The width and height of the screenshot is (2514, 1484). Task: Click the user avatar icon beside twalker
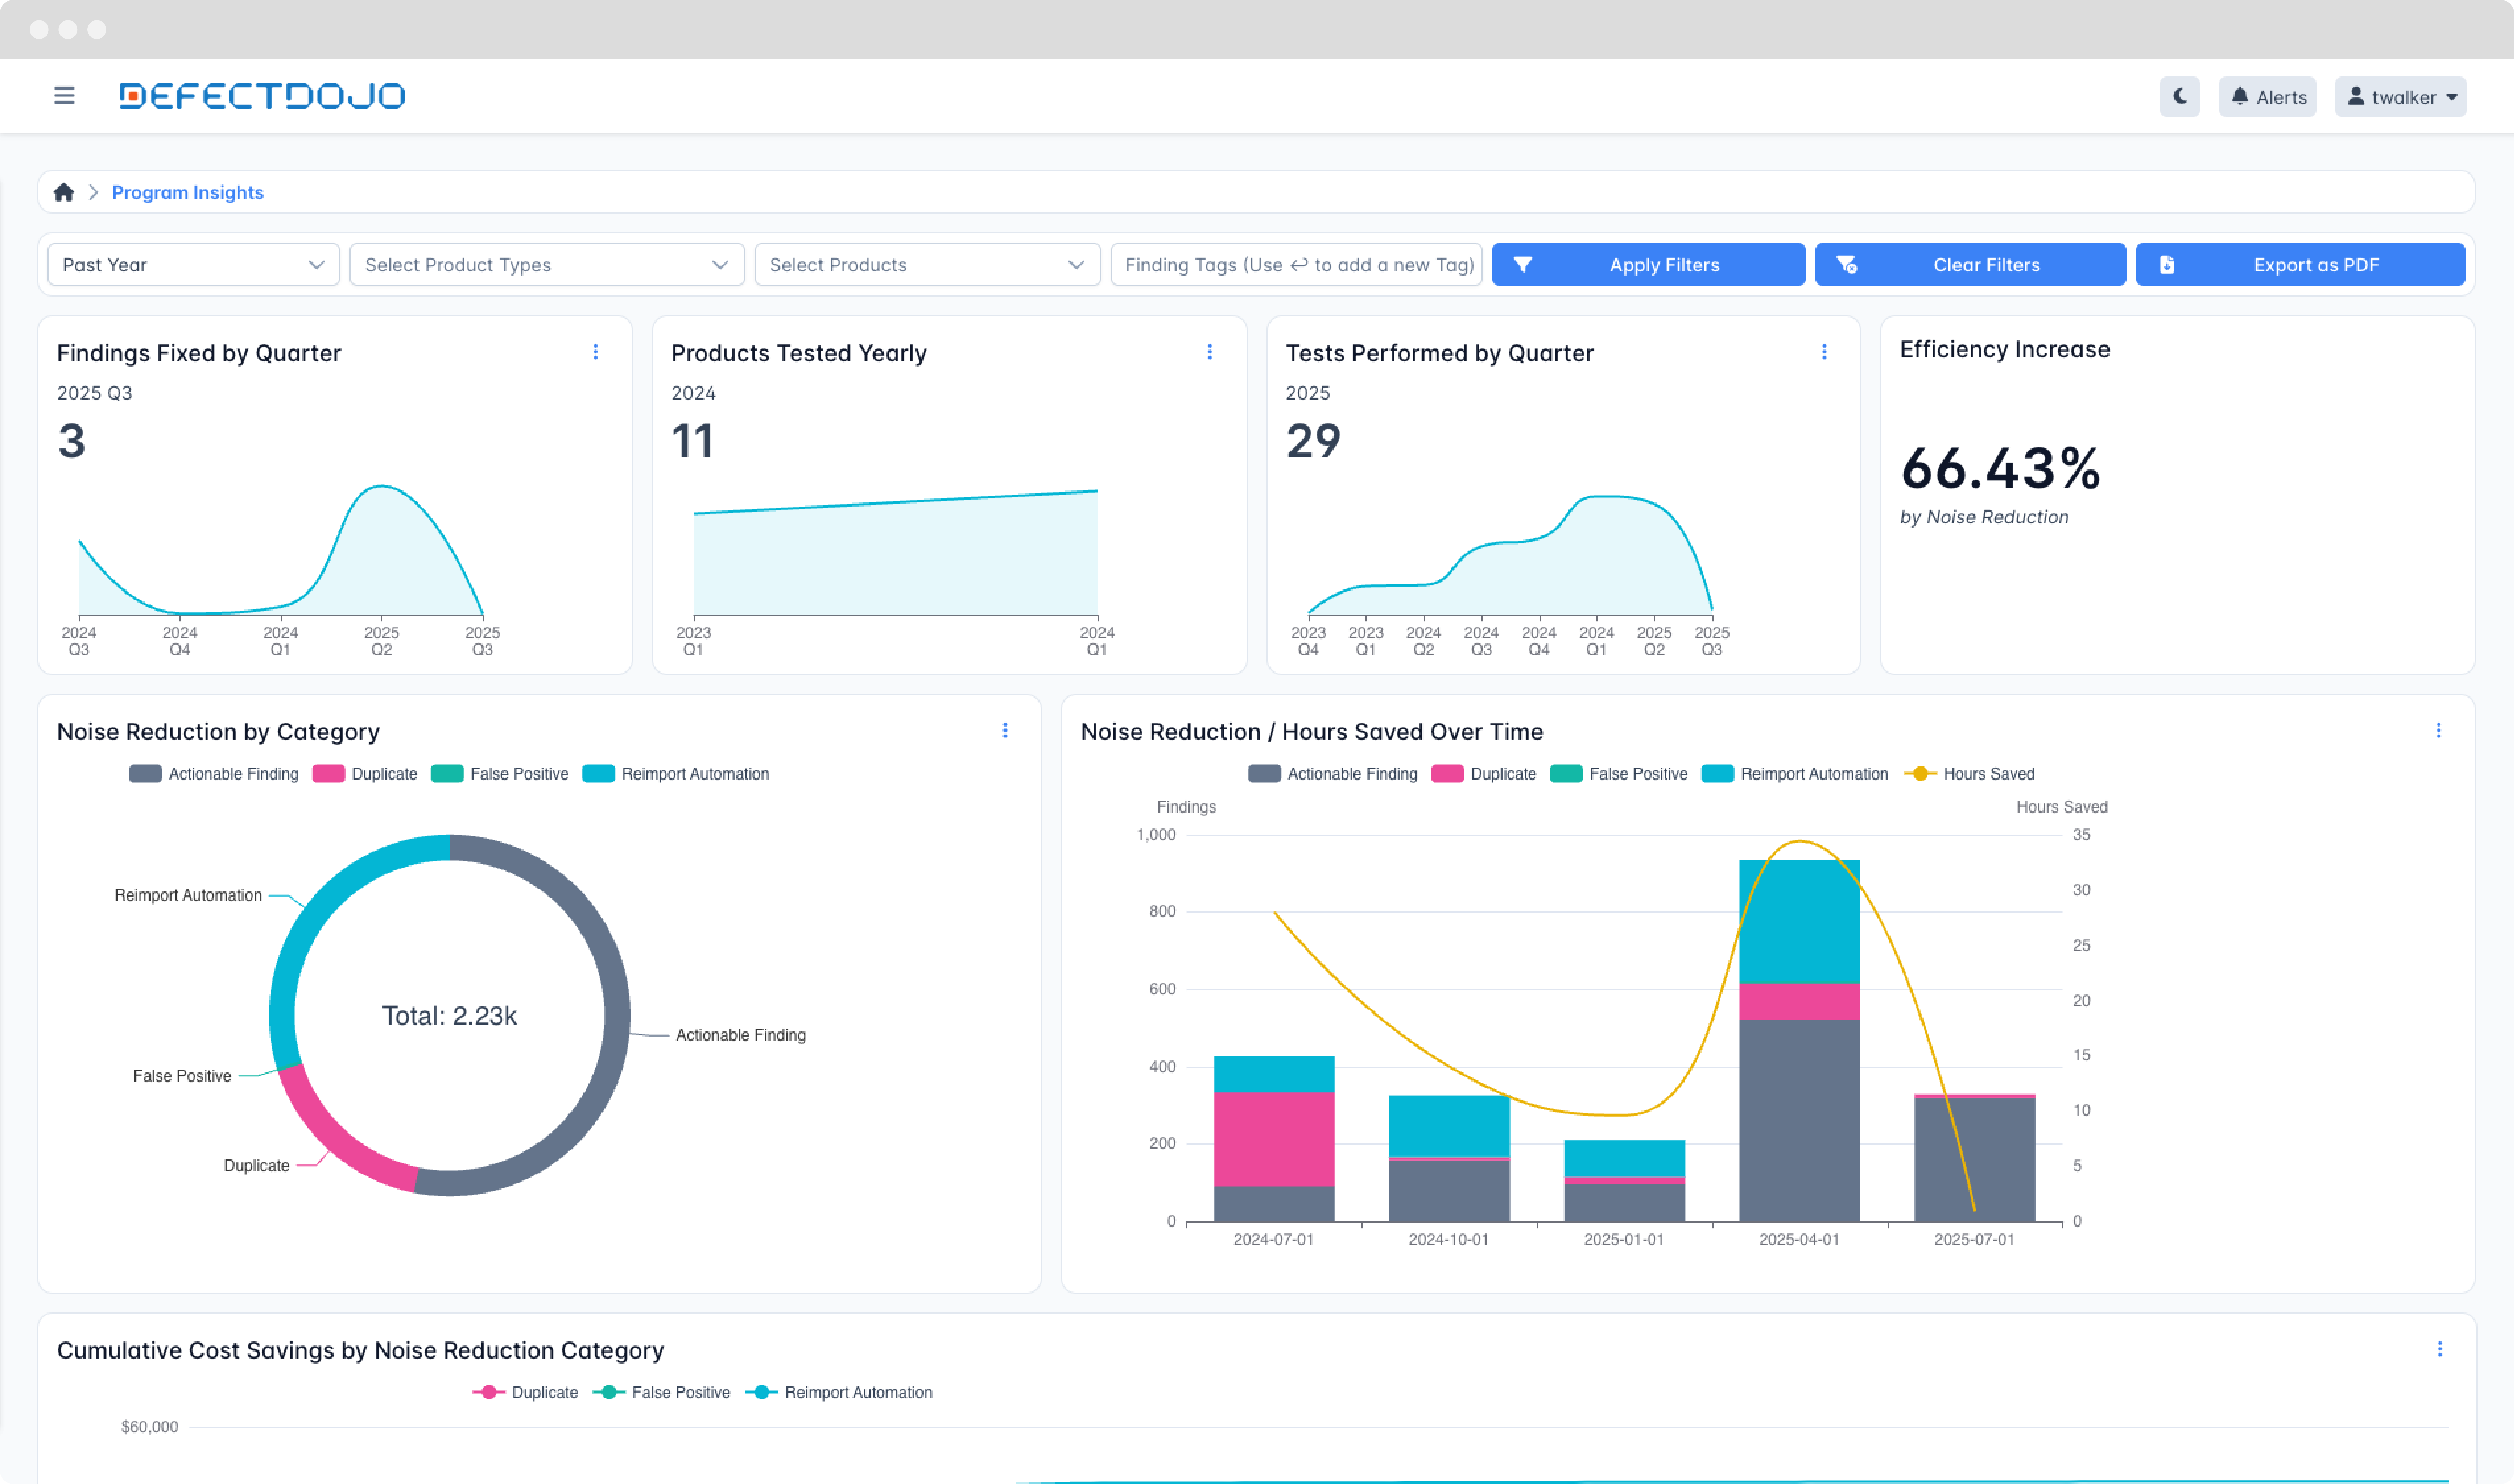(2356, 96)
